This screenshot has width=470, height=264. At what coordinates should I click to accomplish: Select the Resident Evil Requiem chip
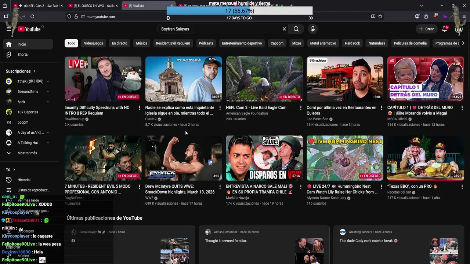point(173,43)
